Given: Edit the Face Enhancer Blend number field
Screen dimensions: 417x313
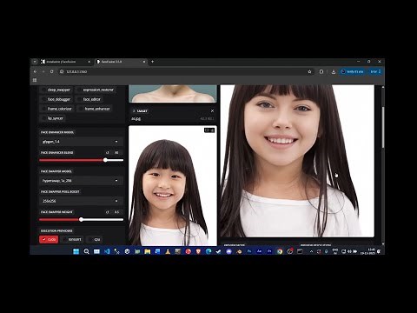Looking at the screenshot, I should 116,152.
